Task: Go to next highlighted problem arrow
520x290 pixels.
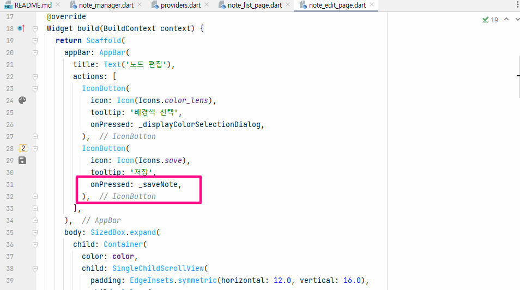Action: [517, 19]
